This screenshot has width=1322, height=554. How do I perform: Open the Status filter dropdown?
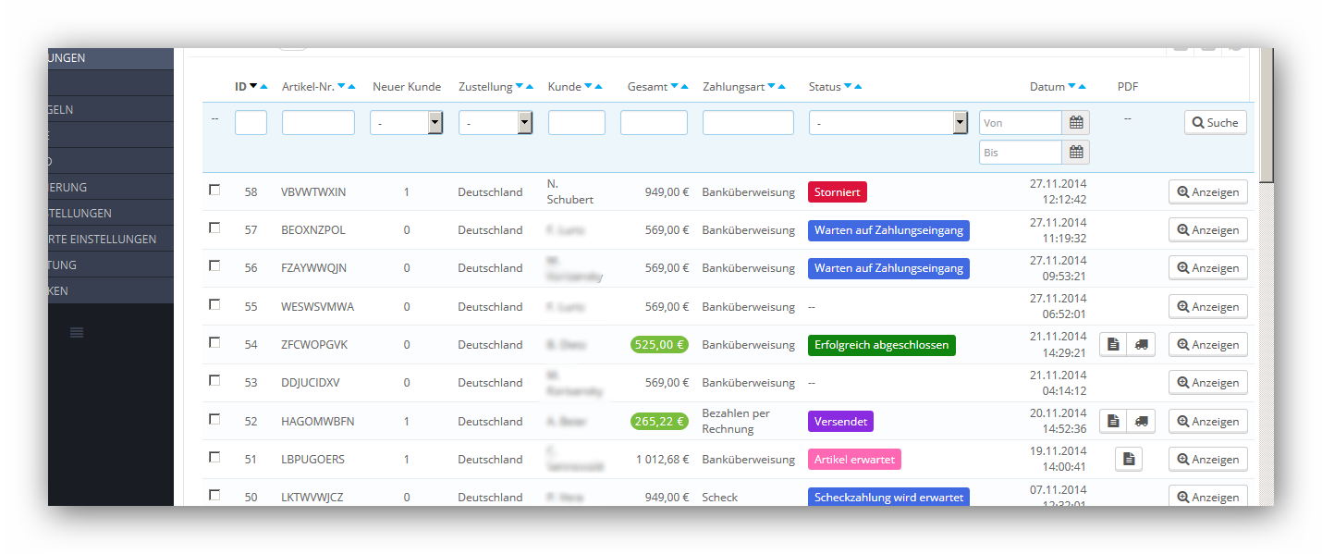887,122
